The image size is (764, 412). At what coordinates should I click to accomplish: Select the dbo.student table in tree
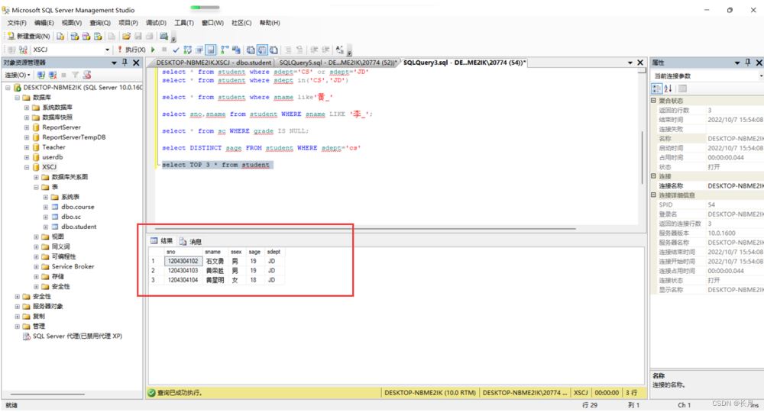point(79,227)
